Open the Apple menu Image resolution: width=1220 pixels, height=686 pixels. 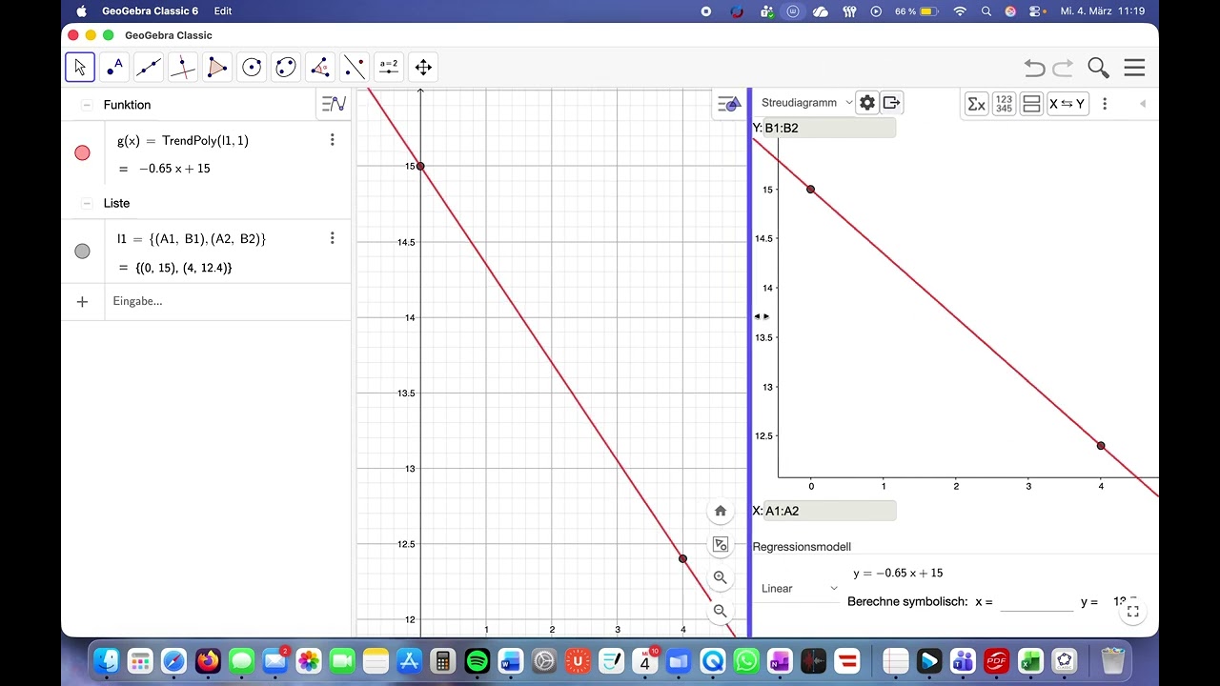click(81, 11)
